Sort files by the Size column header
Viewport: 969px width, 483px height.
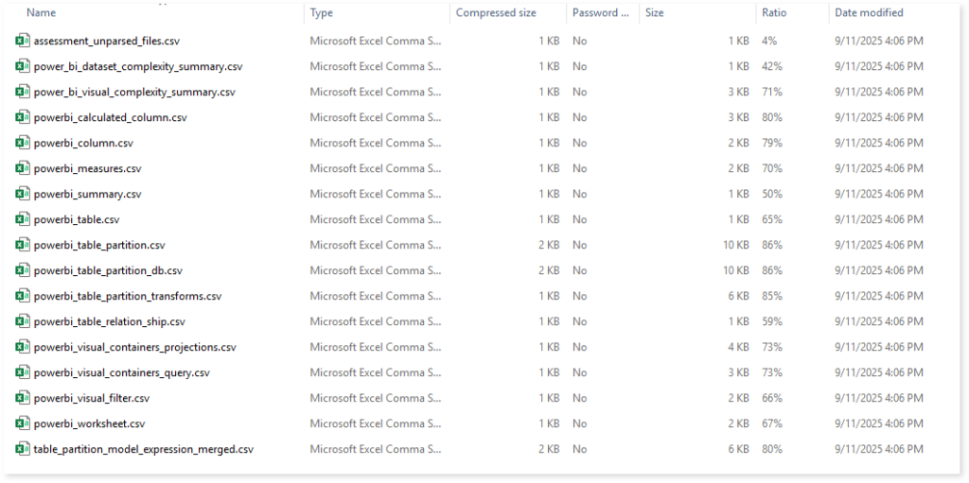pyautogui.click(x=655, y=12)
